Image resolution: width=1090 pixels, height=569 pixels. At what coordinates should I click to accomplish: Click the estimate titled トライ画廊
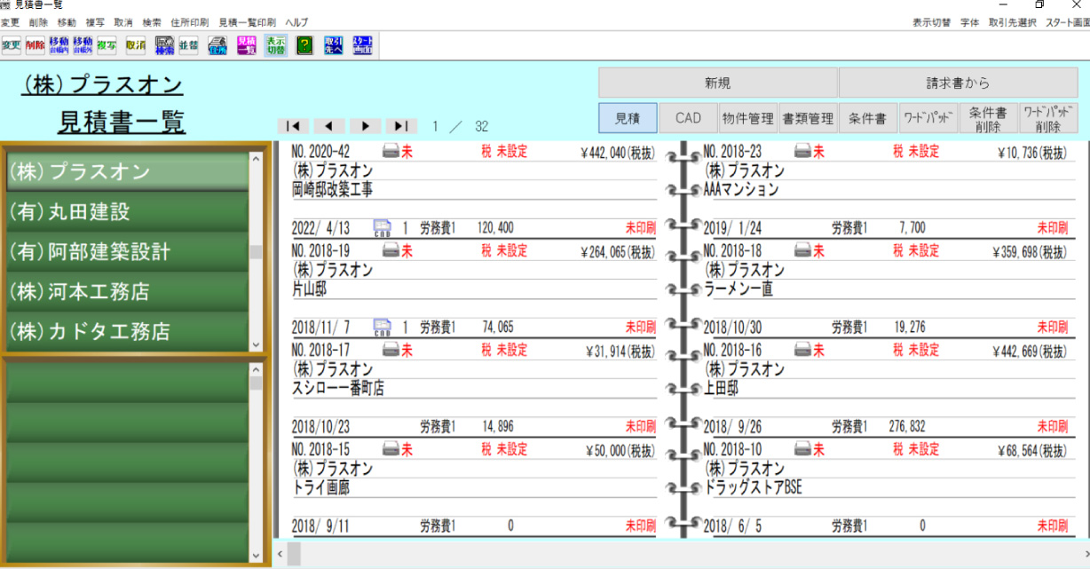(321, 487)
